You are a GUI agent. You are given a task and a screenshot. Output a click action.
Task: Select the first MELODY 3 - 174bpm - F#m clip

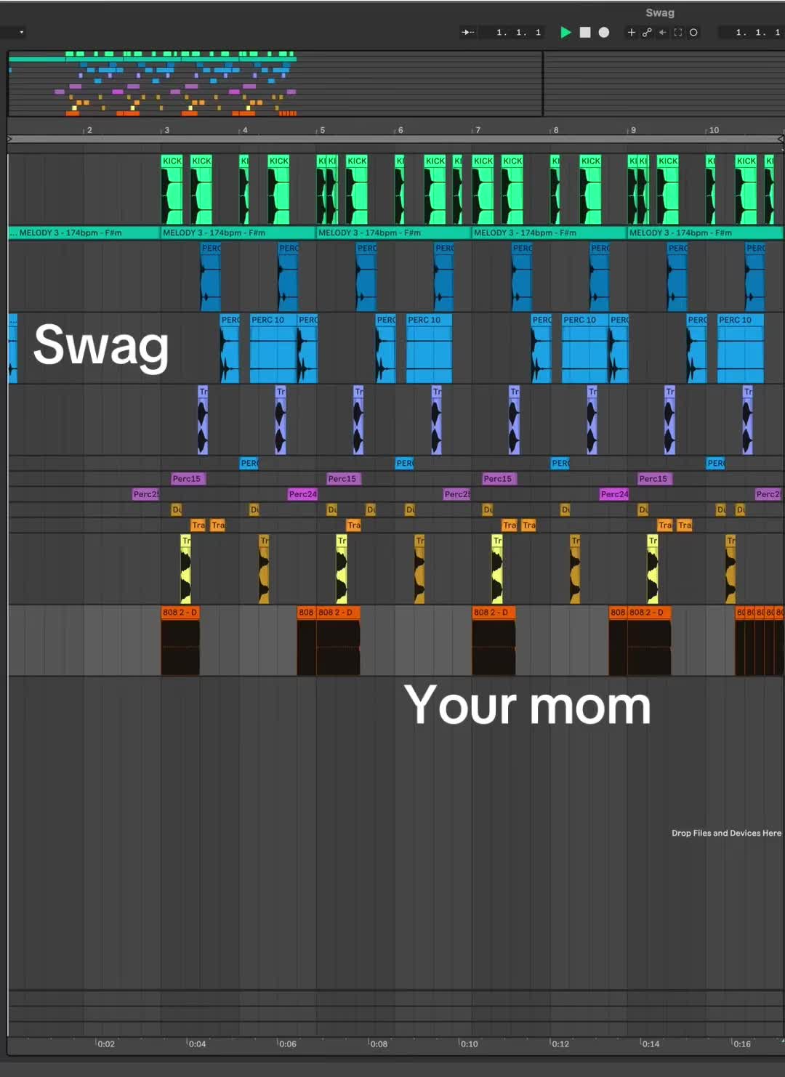tap(84, 233)
